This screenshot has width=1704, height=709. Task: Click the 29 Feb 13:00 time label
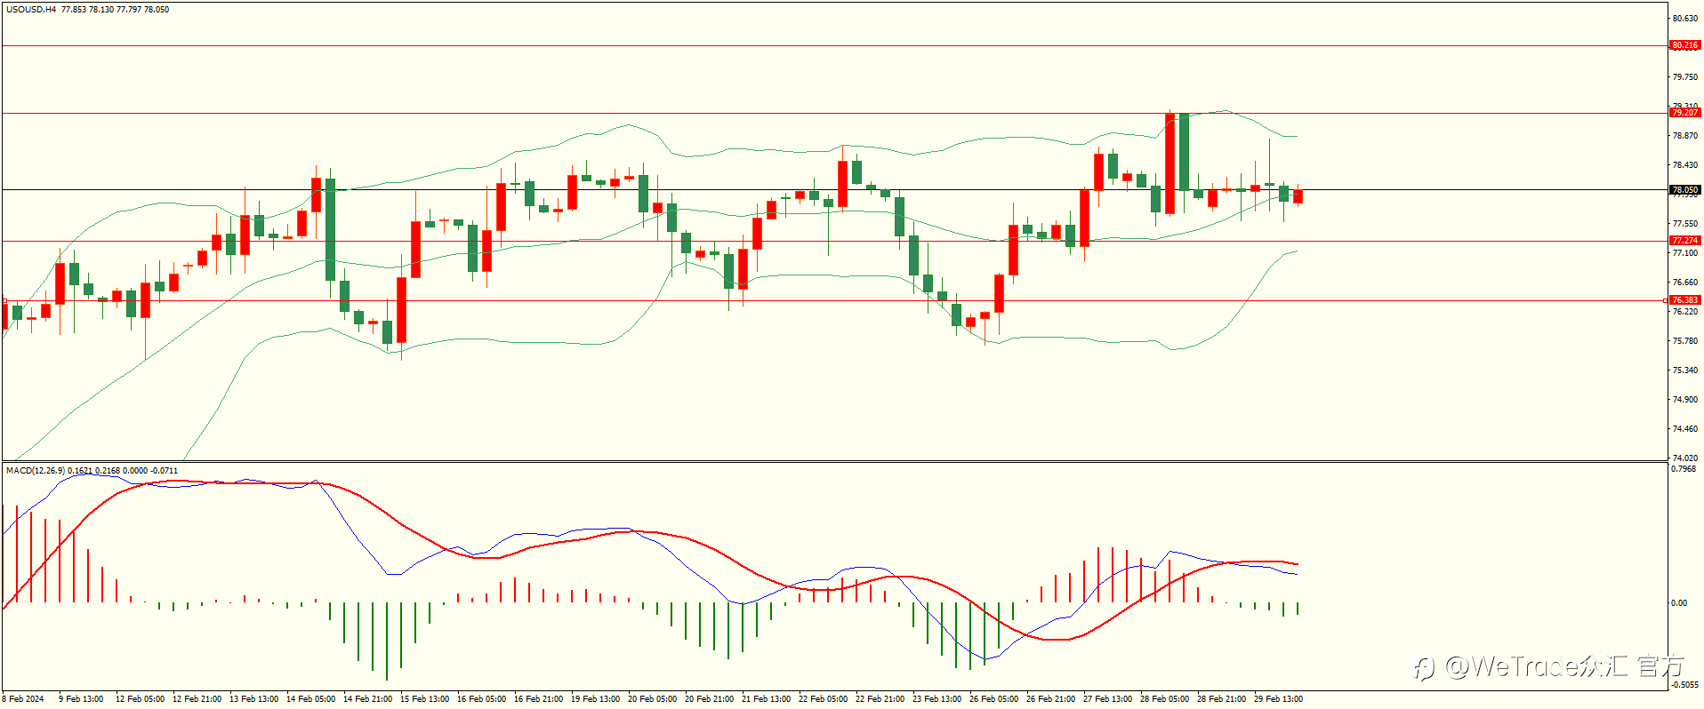pos(1278,699)
